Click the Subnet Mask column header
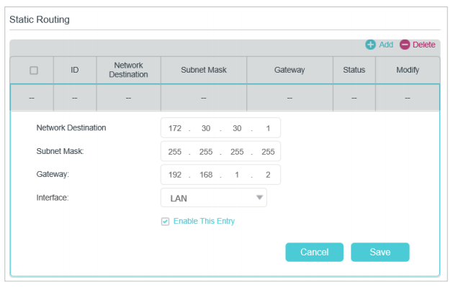 coord(204,70)
